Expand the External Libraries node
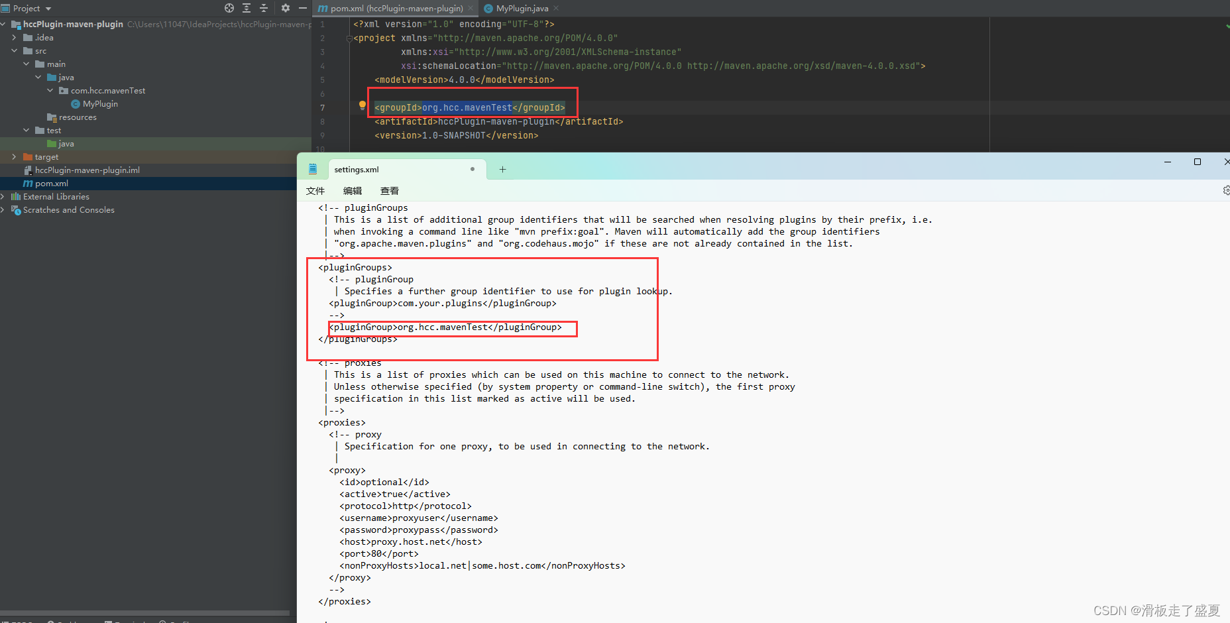Screen dimensions: 1230x623 [5, 196]
